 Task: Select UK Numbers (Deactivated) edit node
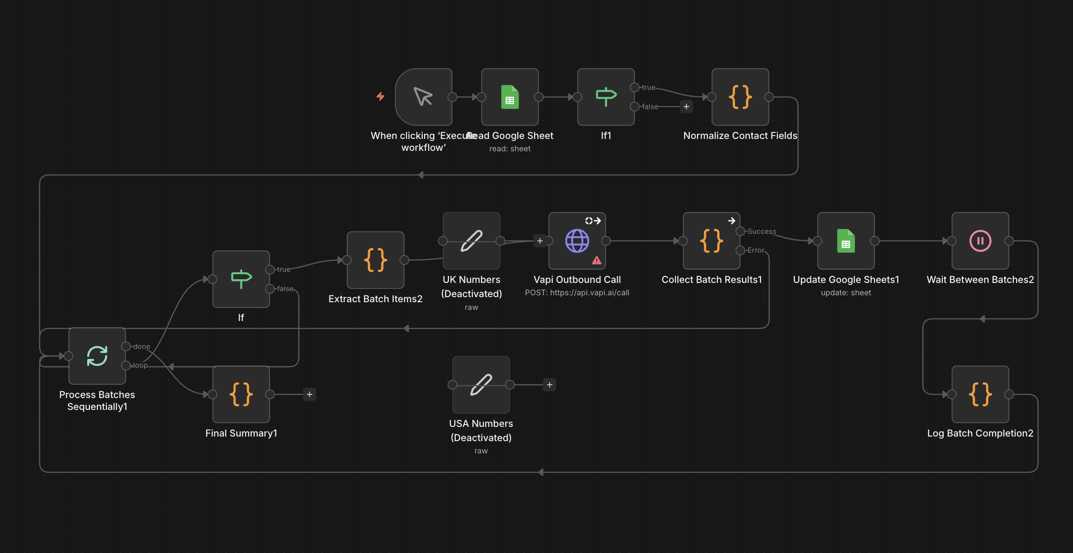[471, 241]
